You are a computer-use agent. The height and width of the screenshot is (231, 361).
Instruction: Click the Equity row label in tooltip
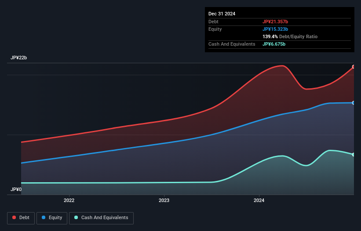pyautogui.click(x=215, y=29)
